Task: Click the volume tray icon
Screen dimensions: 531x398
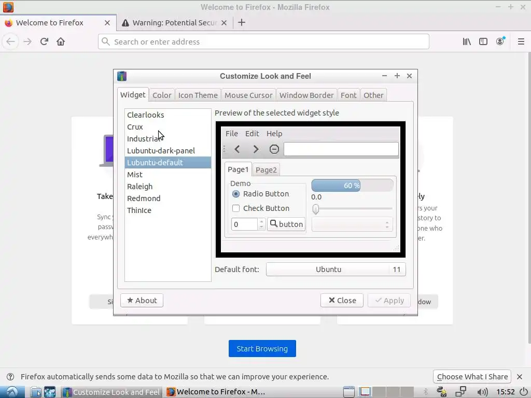Action: (x=482, y=392)
